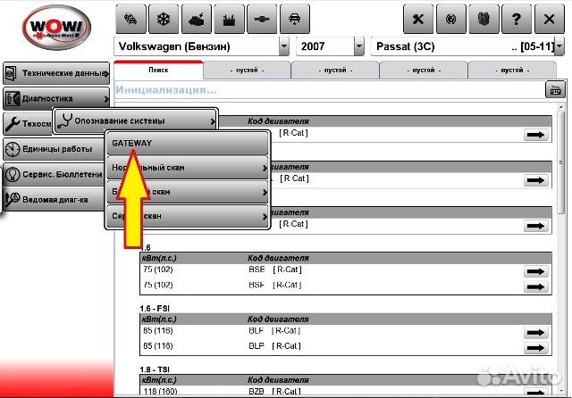Click the snowflake air conditioning icon
Viewport: 572px width, 398px height.
point(164,18)
